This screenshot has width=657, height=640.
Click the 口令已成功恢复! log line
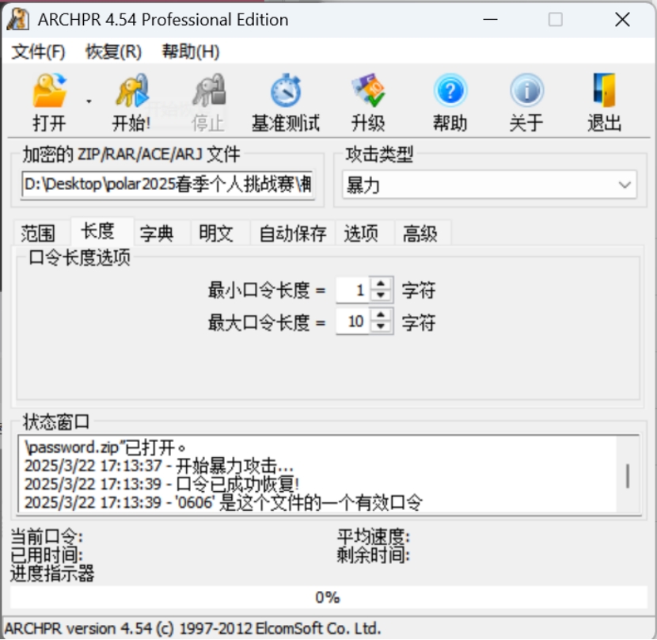click(x=161, y=484)
